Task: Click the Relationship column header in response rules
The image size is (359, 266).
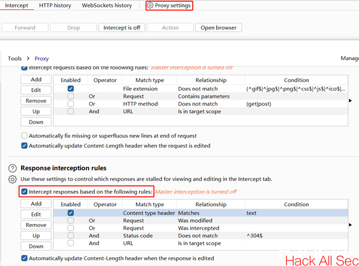Action: [x=211, y=204]
